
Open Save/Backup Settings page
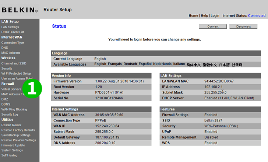(x=16, y=135)
